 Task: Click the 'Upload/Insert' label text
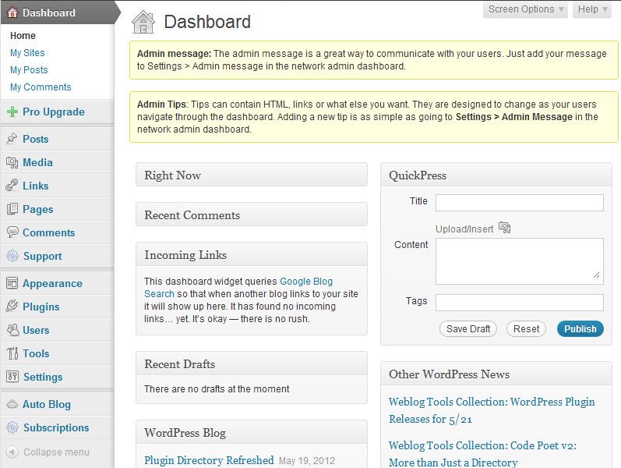click(x=464, y=229)
